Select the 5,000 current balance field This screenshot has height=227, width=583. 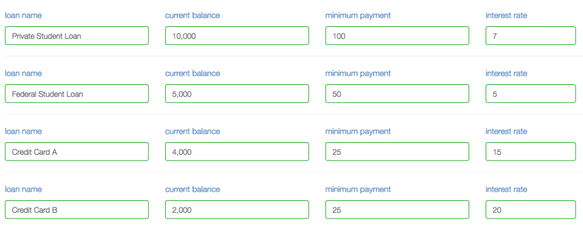(x=237, y=94)
